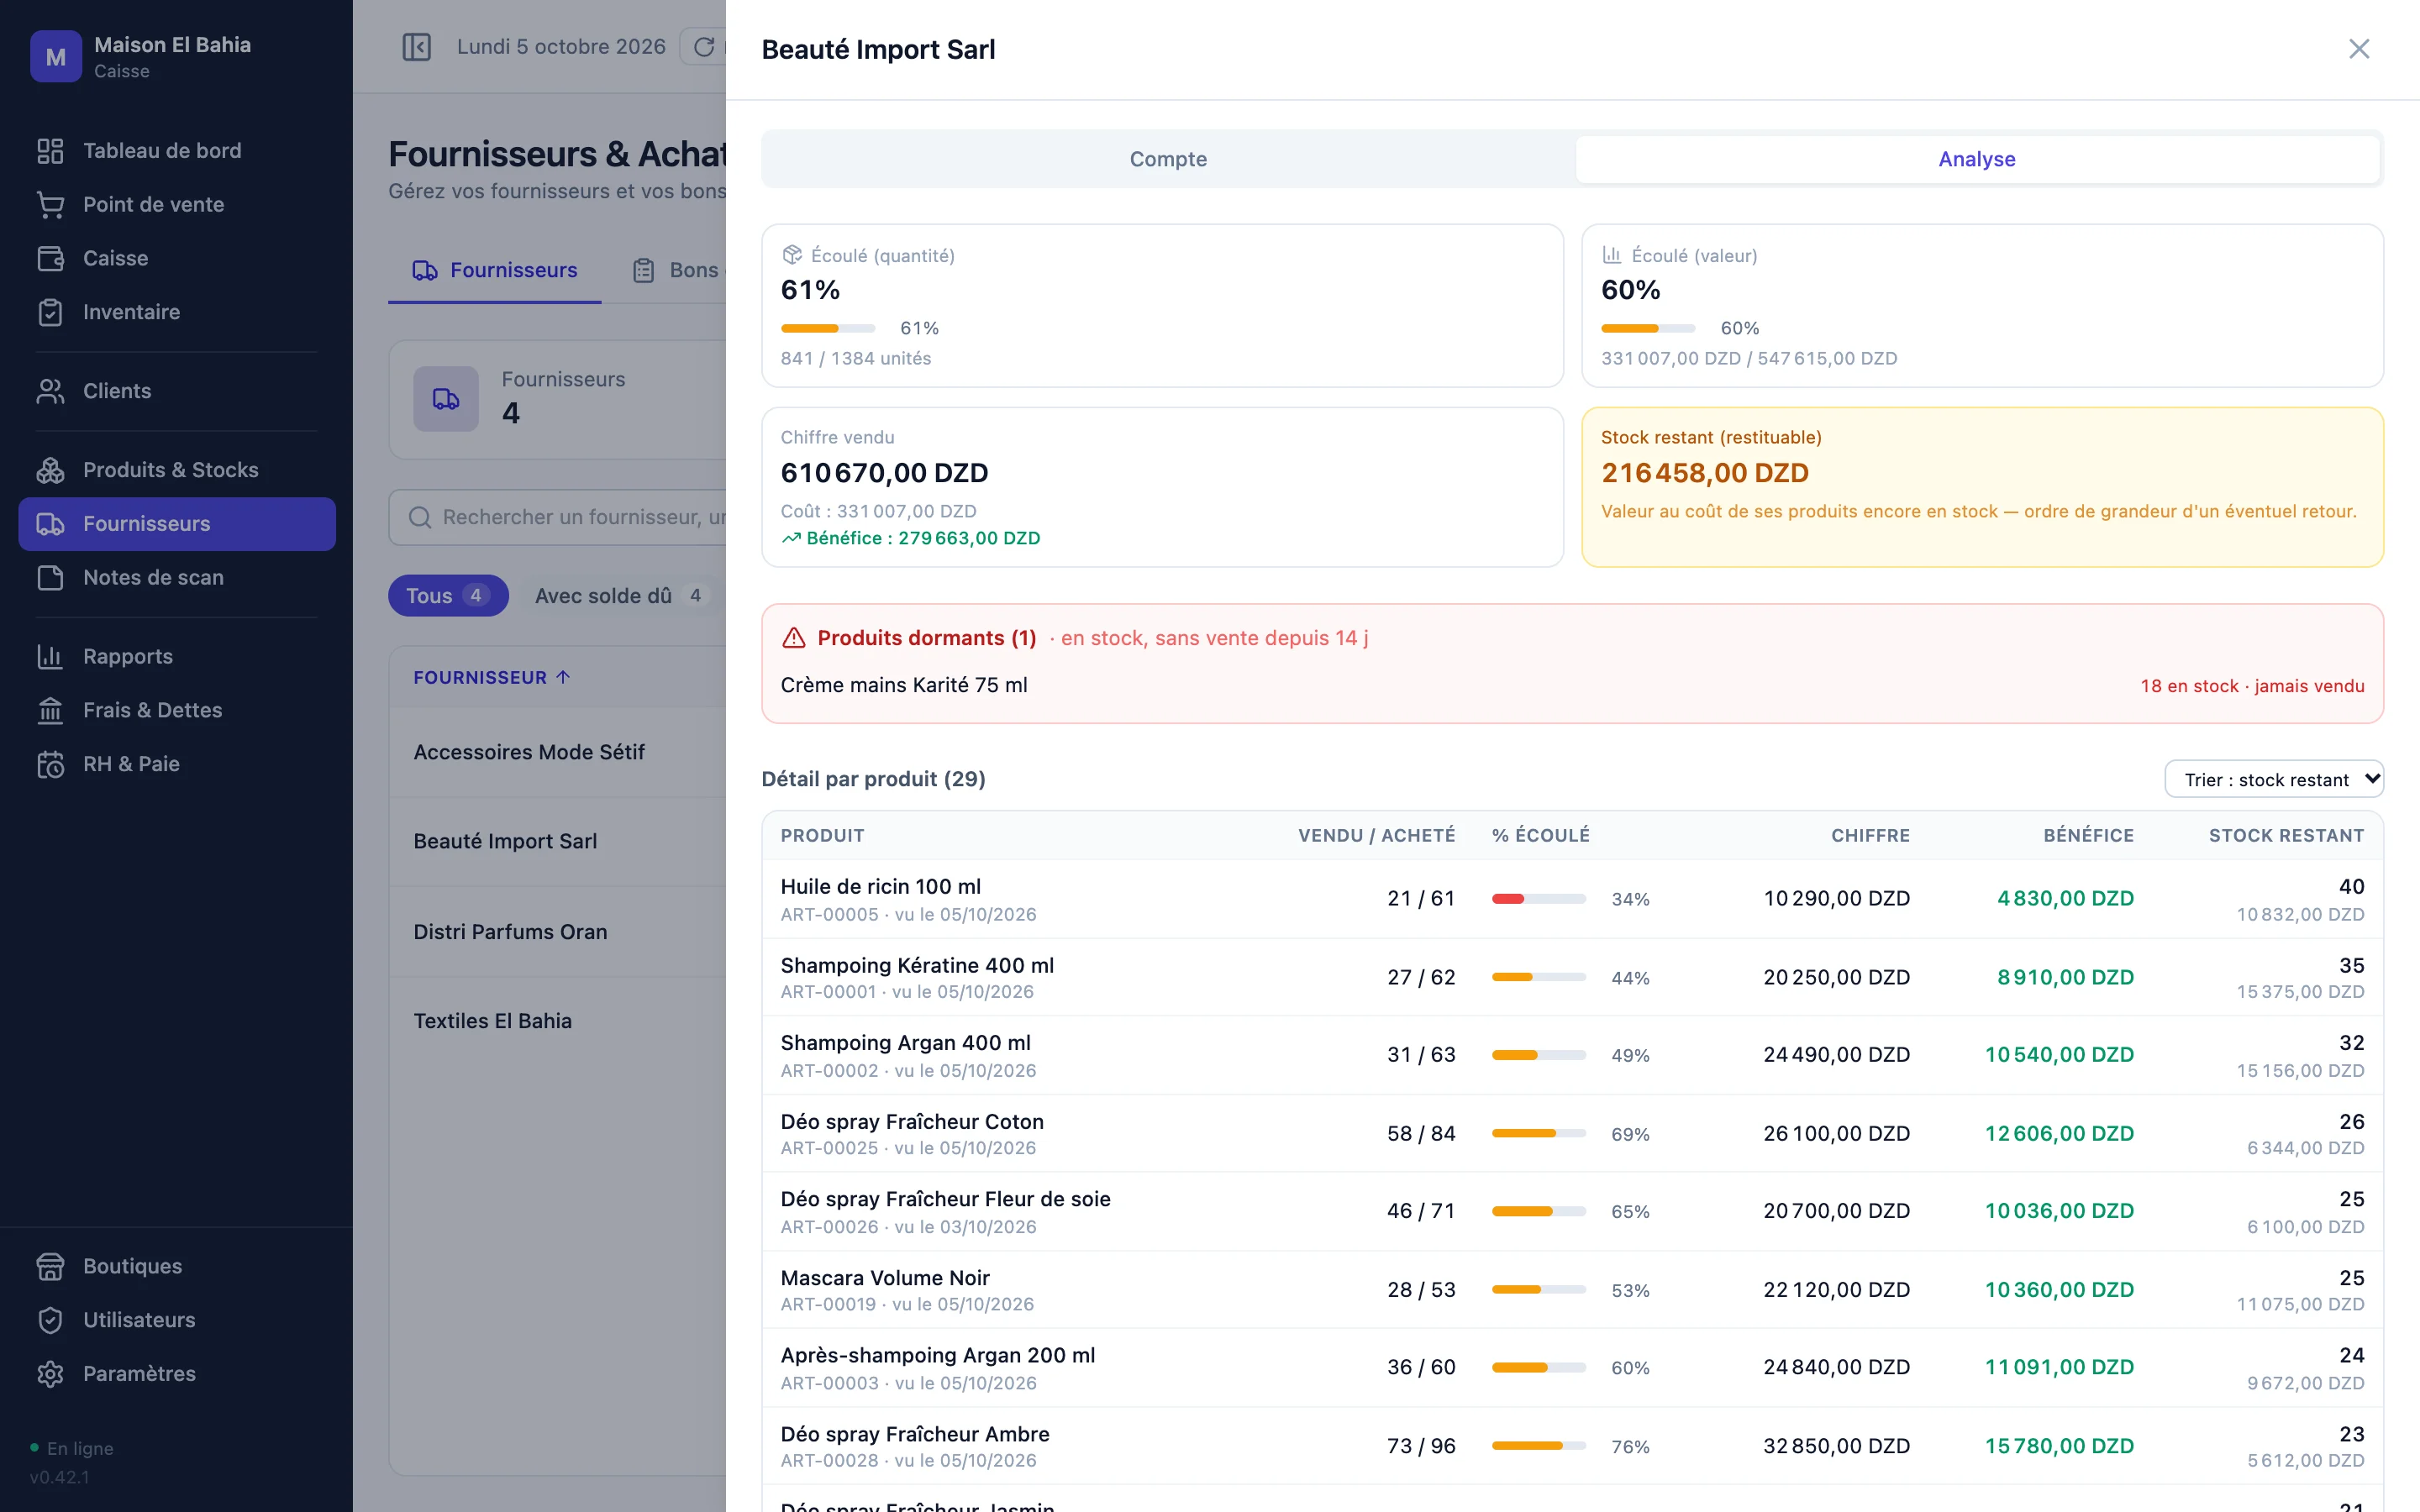Click the supplier search field
Image resolution: width=2420 pixels, height=1512 pixels.
pyautogui.click(x=558, y=517)
